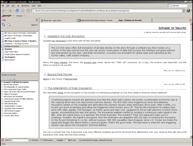This screenshot has height=146, width=193.
Task: Open the Forward history dropdown arrow
Action: (14, 11)
